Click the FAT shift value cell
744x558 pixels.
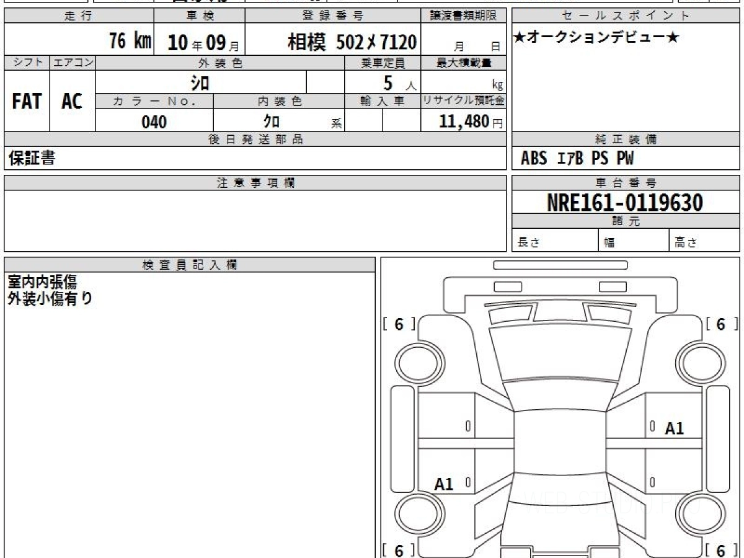(x=27, y=102)
